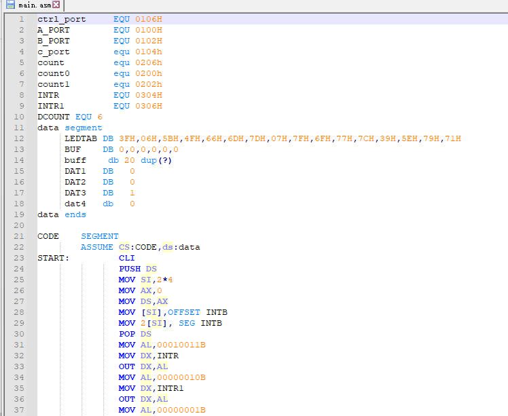Screen dimensions: 508x416
Task: Click 2*4 operand on line 25
Action: pos(165,280)
